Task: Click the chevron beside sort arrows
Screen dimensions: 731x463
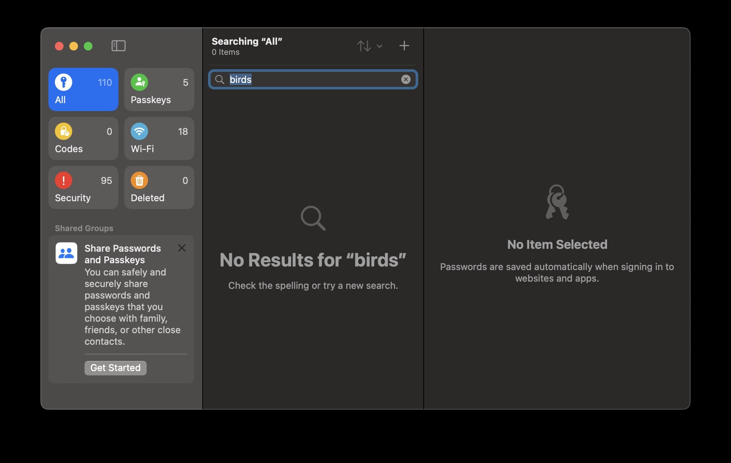Action: (x=380, y=46)
